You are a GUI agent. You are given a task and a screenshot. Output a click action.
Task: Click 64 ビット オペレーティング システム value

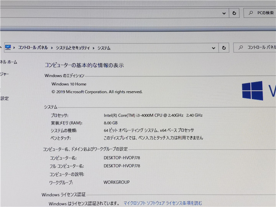149,130
